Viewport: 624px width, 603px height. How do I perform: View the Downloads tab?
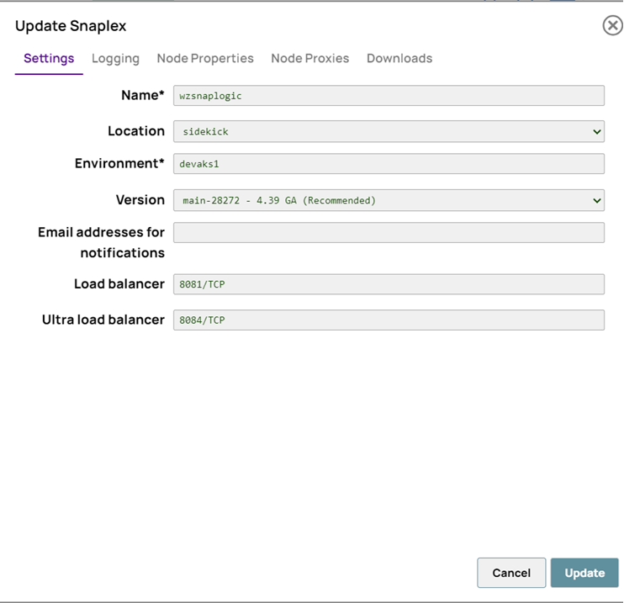click(399, 58)
